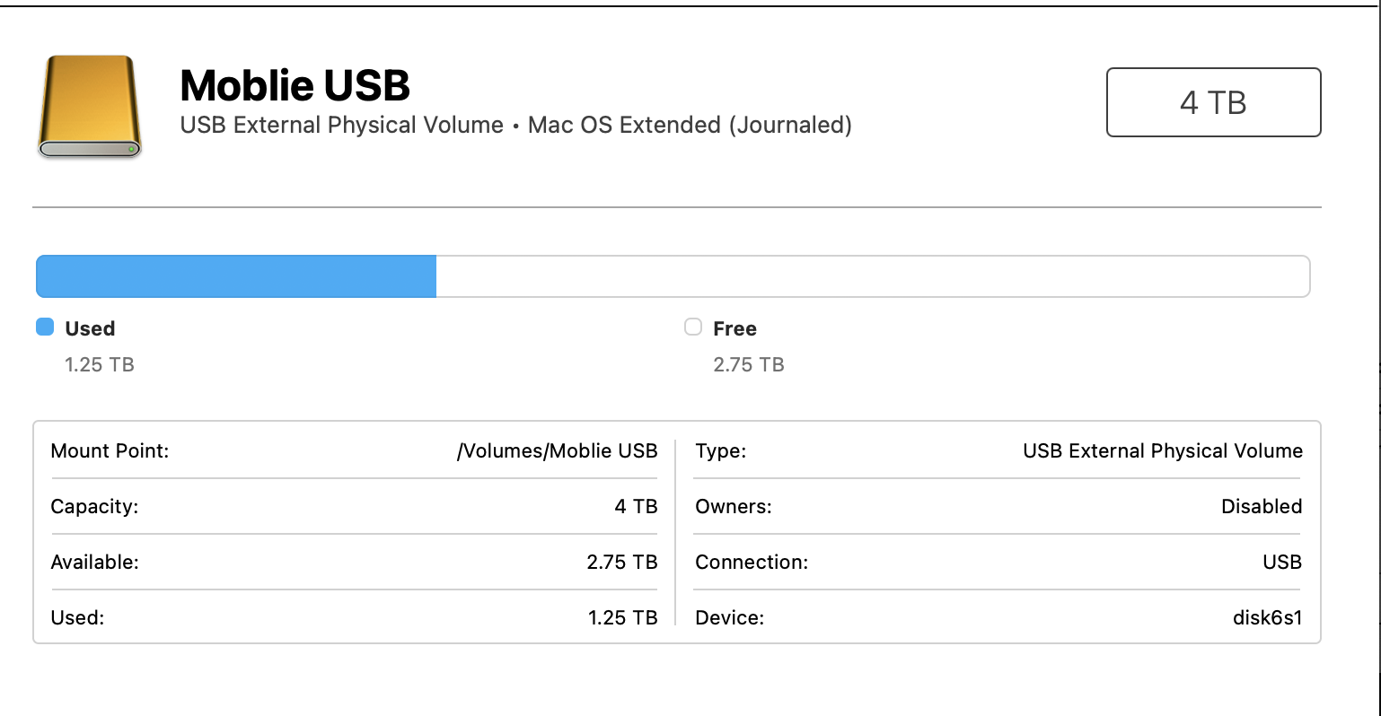Click the Used 1.25 TB table value
Image resolution: width=1381 pixels, height=716 pixels.
tap(622, 617)
